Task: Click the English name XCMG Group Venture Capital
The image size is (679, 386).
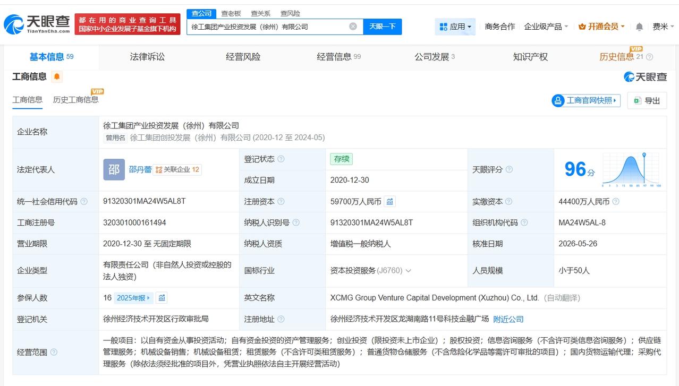Action: click(435, 298)
